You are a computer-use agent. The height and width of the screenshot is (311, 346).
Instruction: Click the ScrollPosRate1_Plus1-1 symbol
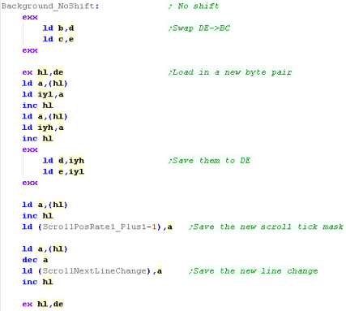100,227
